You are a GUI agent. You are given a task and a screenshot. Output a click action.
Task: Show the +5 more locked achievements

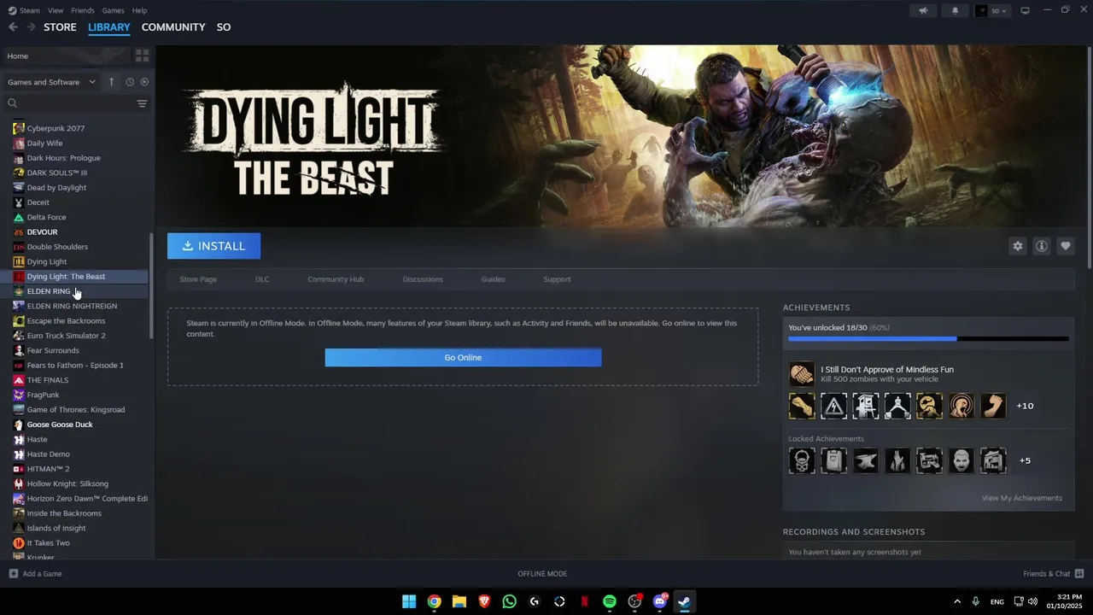[1025, 460]
